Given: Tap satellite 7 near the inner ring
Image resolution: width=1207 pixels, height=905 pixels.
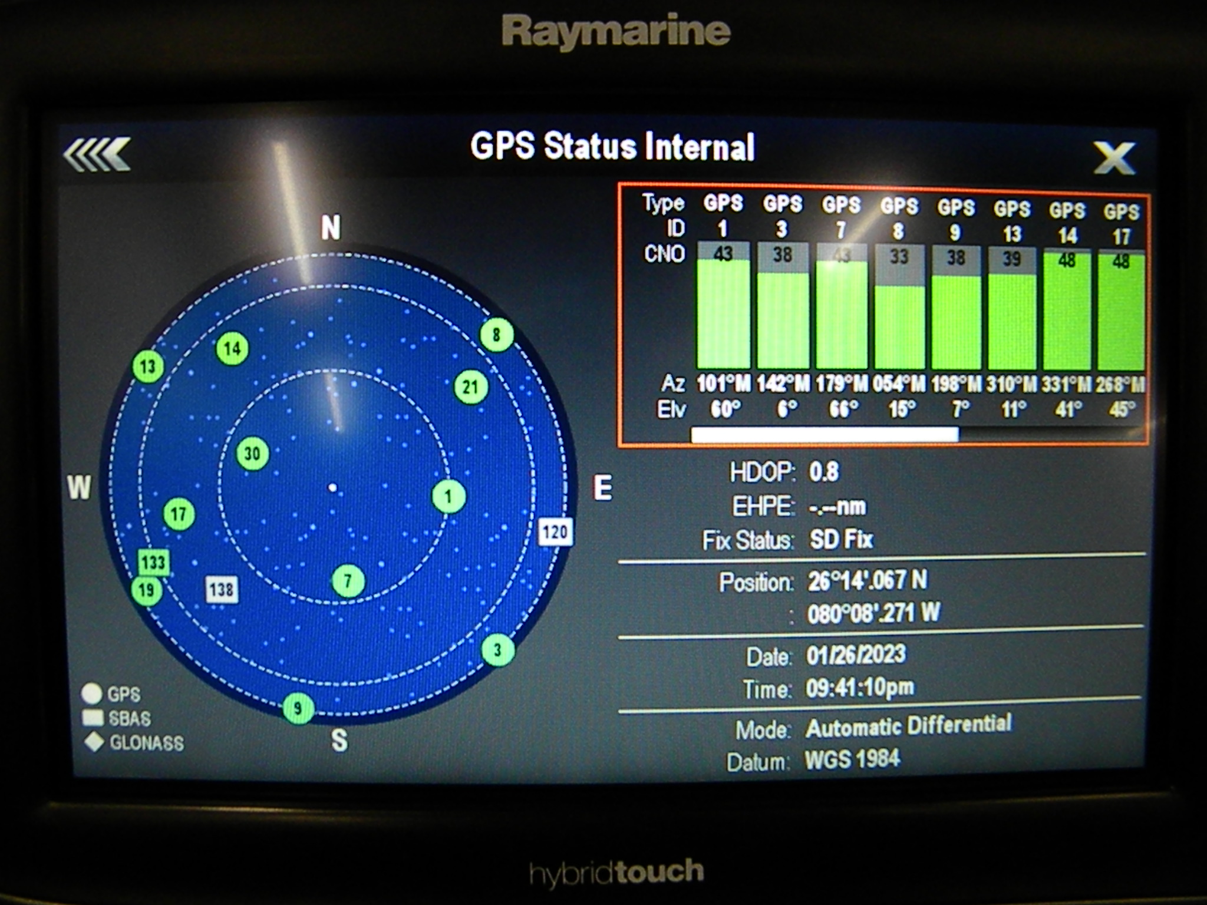Looking at the screenshot, I should (348, 581).
